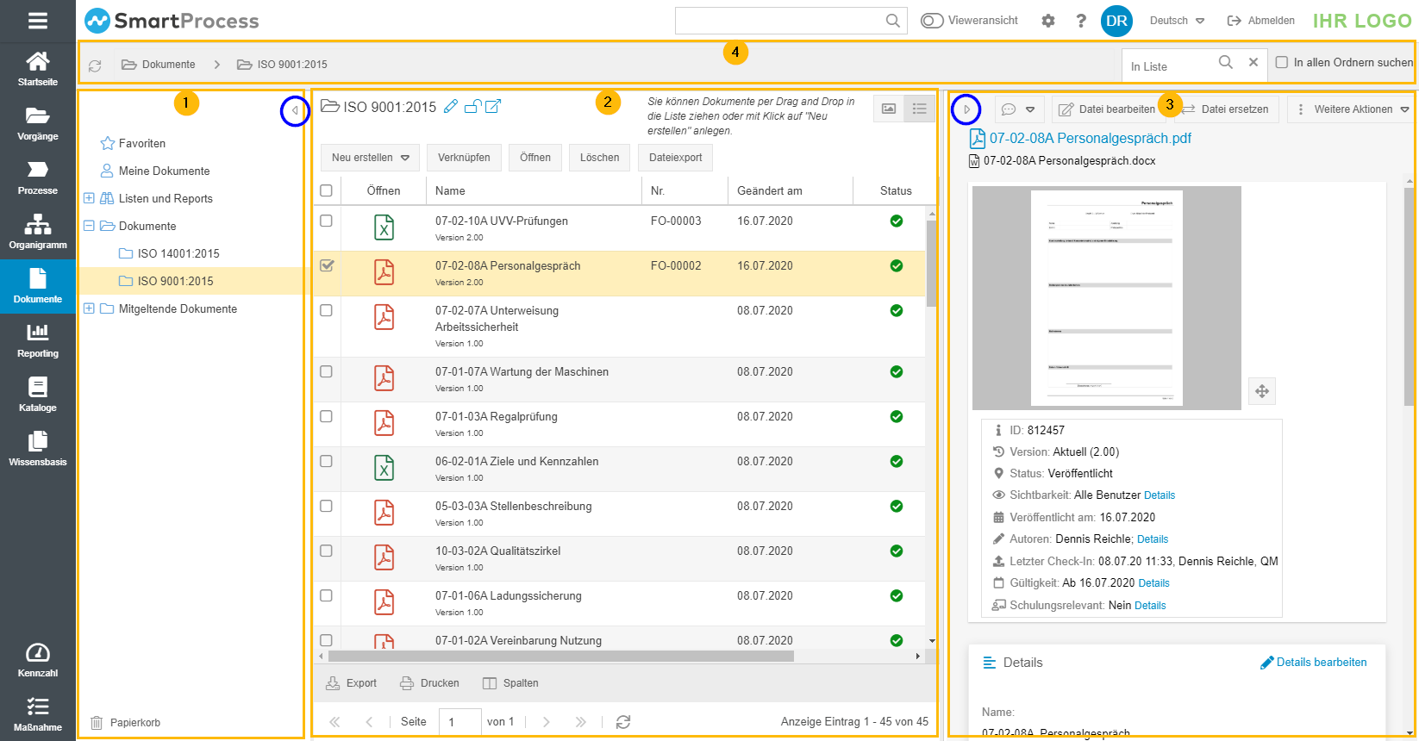
Task: Click the Details bearbeiten link
Action: (1313, 663)
